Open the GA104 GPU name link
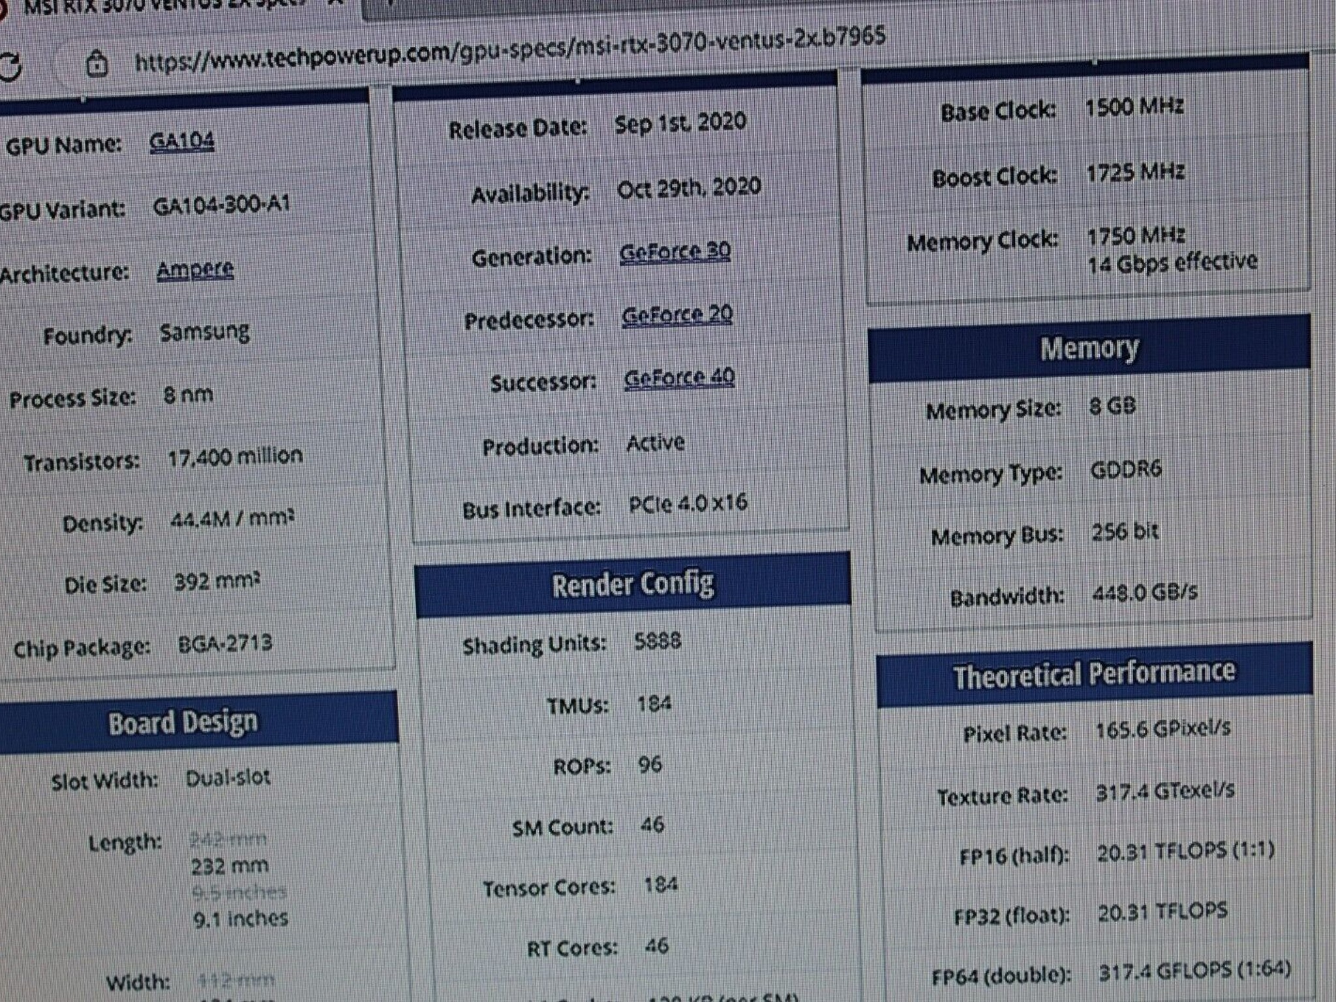 tap(182, 141)
